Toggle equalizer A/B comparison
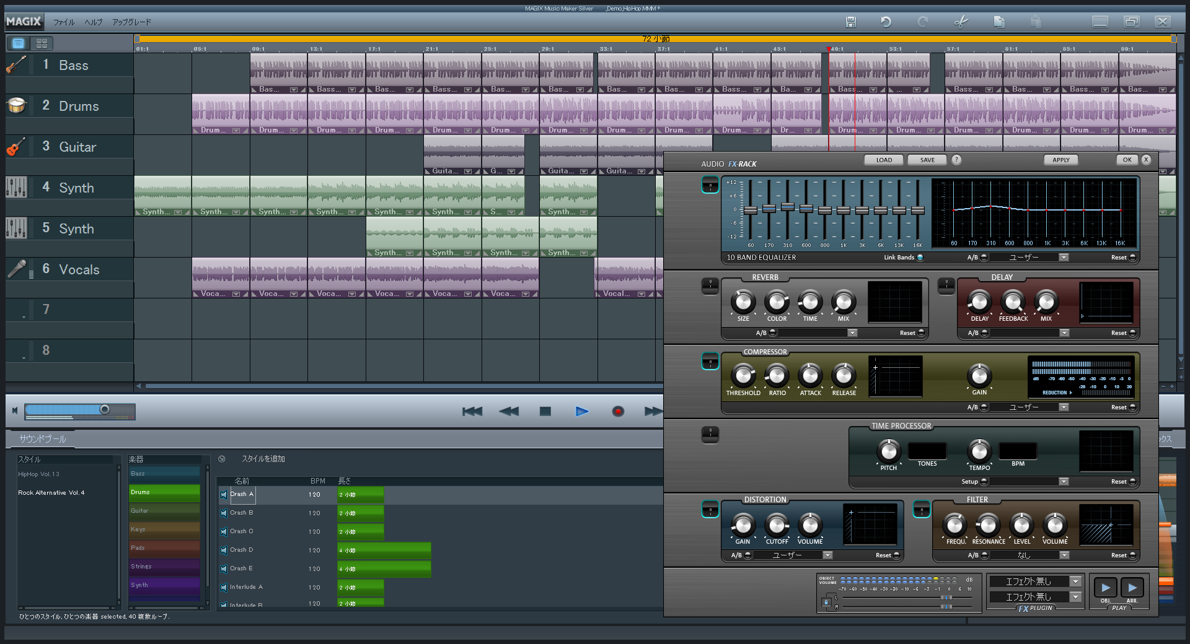Viewport: 1190px width, 644px height. (x=984, y=258)
